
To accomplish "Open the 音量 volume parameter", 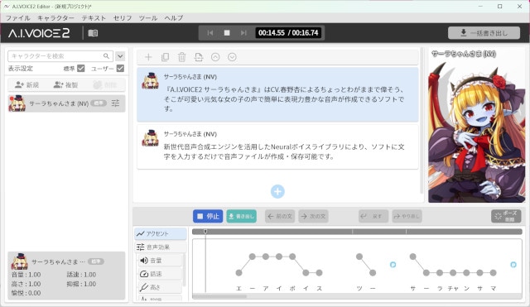I will tap(160, 261).
